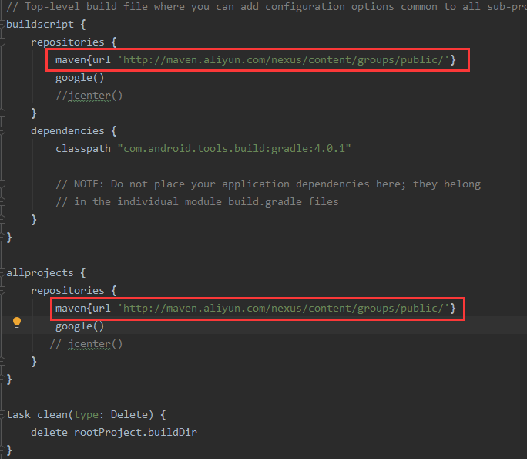This screenshot has height=459, width=527.
Task: Click commented '//jcenter()' in buildscript
Action: coord(89,96)
